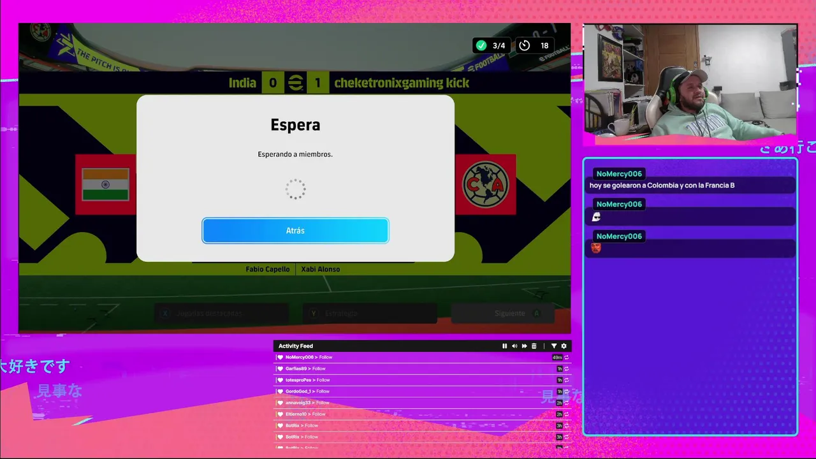Replay the GordoGod_1 follow alert
This screenshot has height=459, width=816.
(x=566, y=391)
